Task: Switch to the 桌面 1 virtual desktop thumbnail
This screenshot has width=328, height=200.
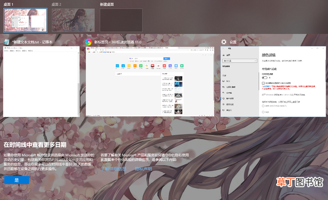Action: [x=25, y=21]
